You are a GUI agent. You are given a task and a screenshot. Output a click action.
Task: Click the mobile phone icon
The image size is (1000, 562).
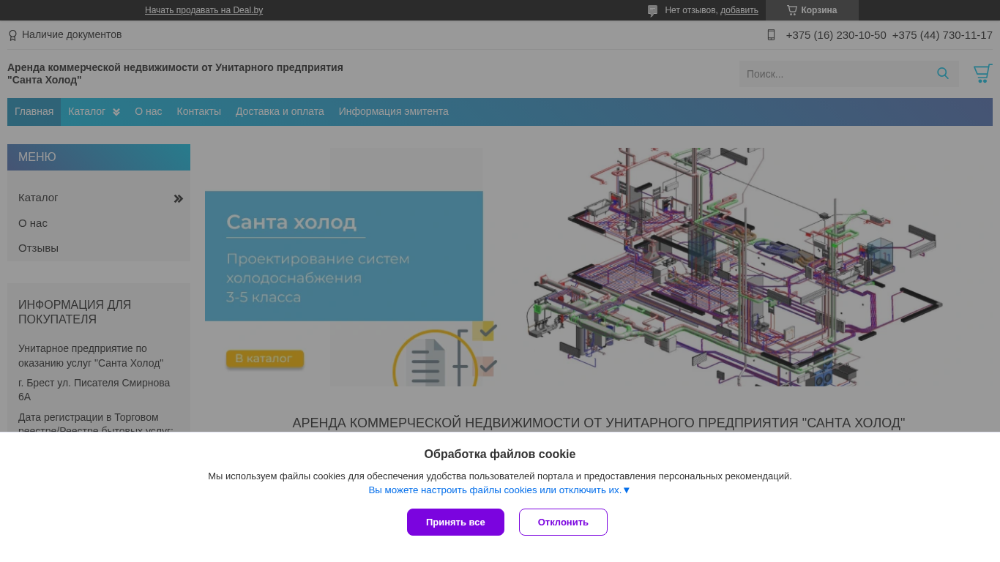[x=771, y=34]
